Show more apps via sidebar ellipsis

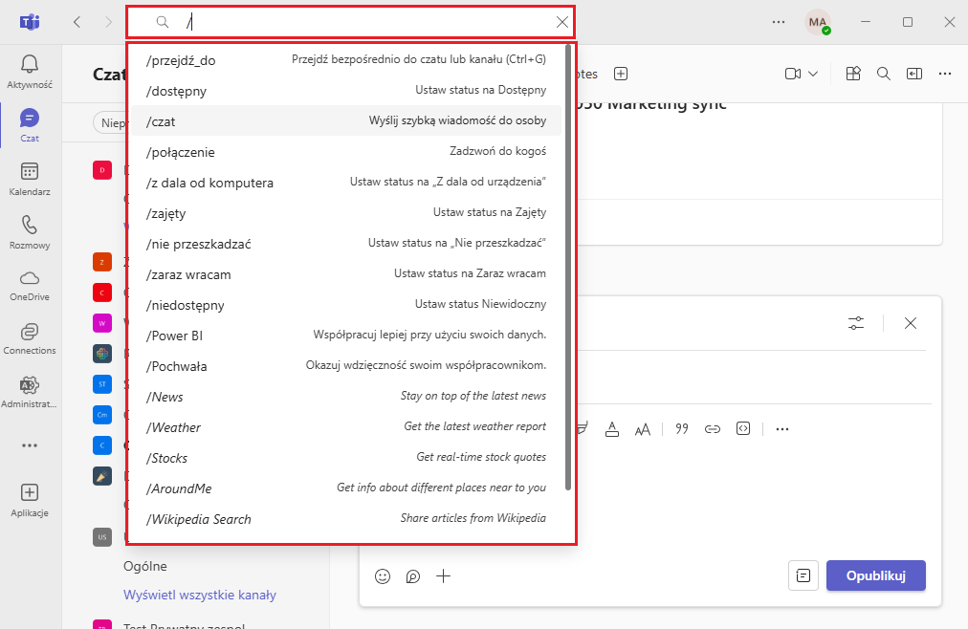click(30, 445)
